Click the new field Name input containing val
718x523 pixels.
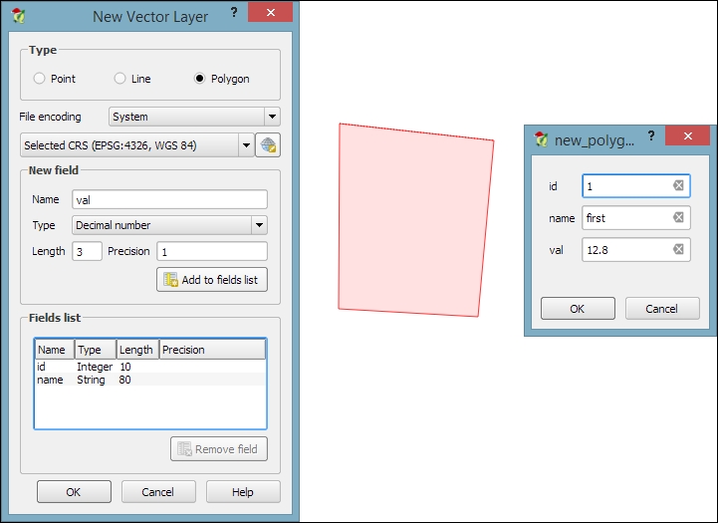(169, 199)
